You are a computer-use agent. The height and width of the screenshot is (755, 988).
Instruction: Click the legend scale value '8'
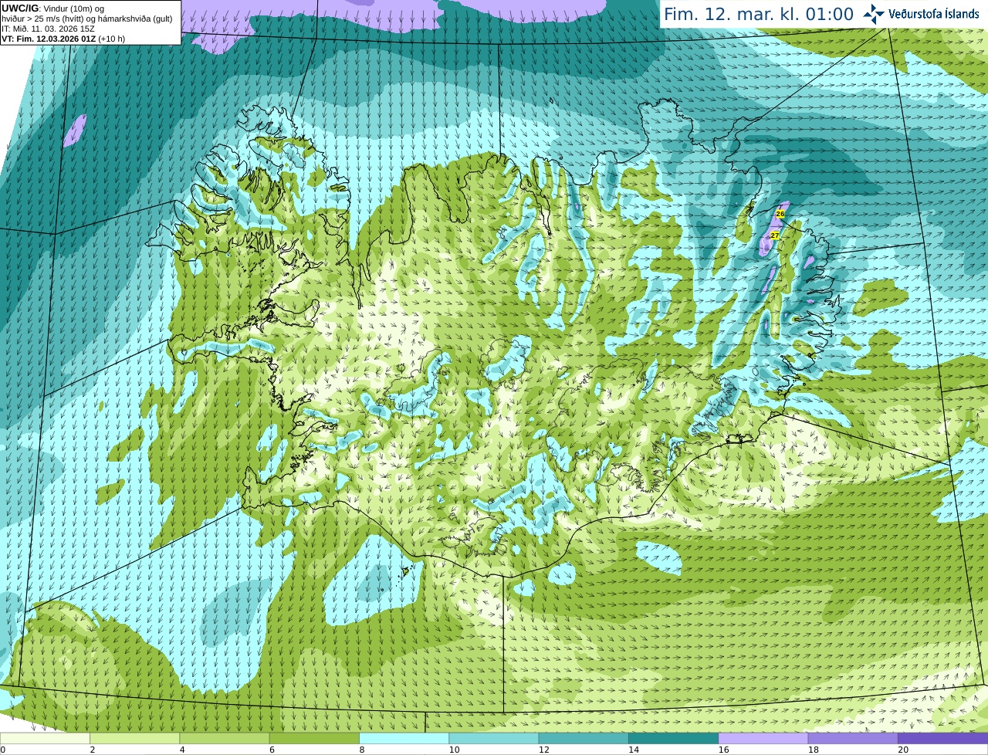(x=362, y=750)
